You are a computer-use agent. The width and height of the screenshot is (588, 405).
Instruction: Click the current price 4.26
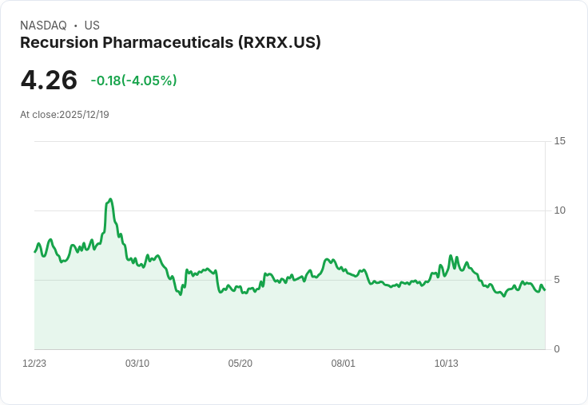point(49,81)
